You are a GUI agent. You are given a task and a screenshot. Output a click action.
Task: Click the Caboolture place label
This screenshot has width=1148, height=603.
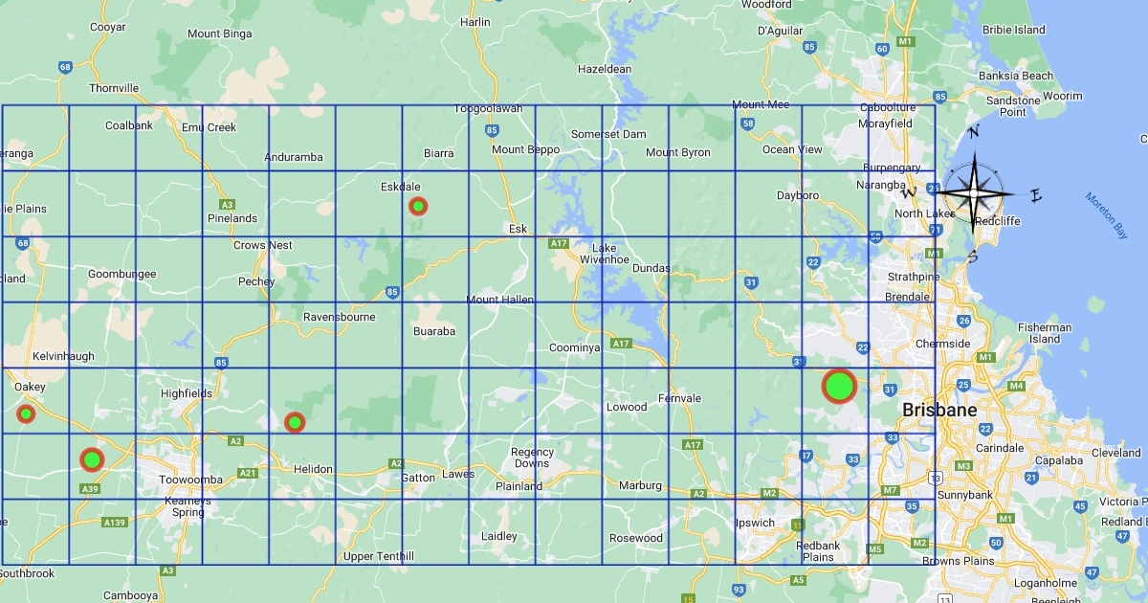pos(888,108)
